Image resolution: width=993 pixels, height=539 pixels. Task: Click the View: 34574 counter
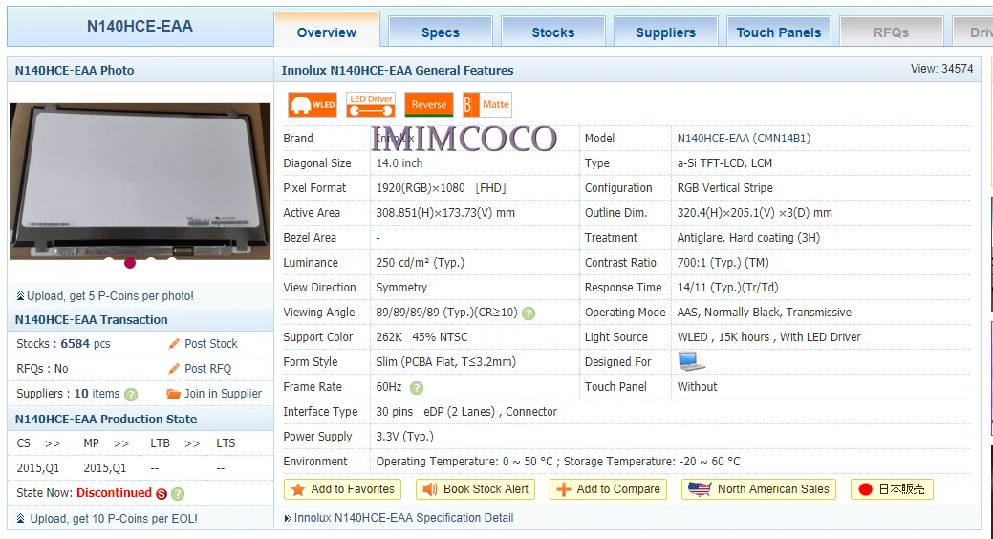[941, 69]
